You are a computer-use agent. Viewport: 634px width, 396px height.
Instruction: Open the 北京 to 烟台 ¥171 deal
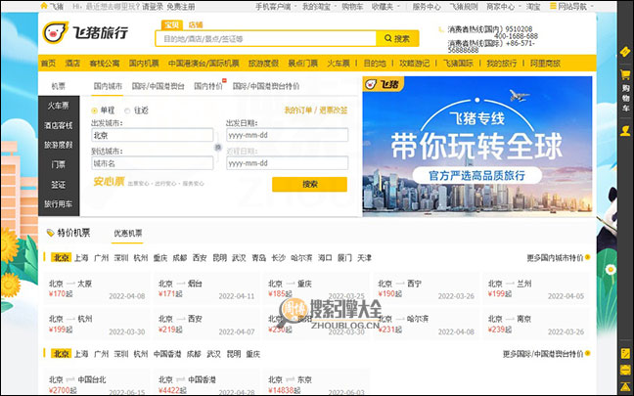(x=206, y=289)
